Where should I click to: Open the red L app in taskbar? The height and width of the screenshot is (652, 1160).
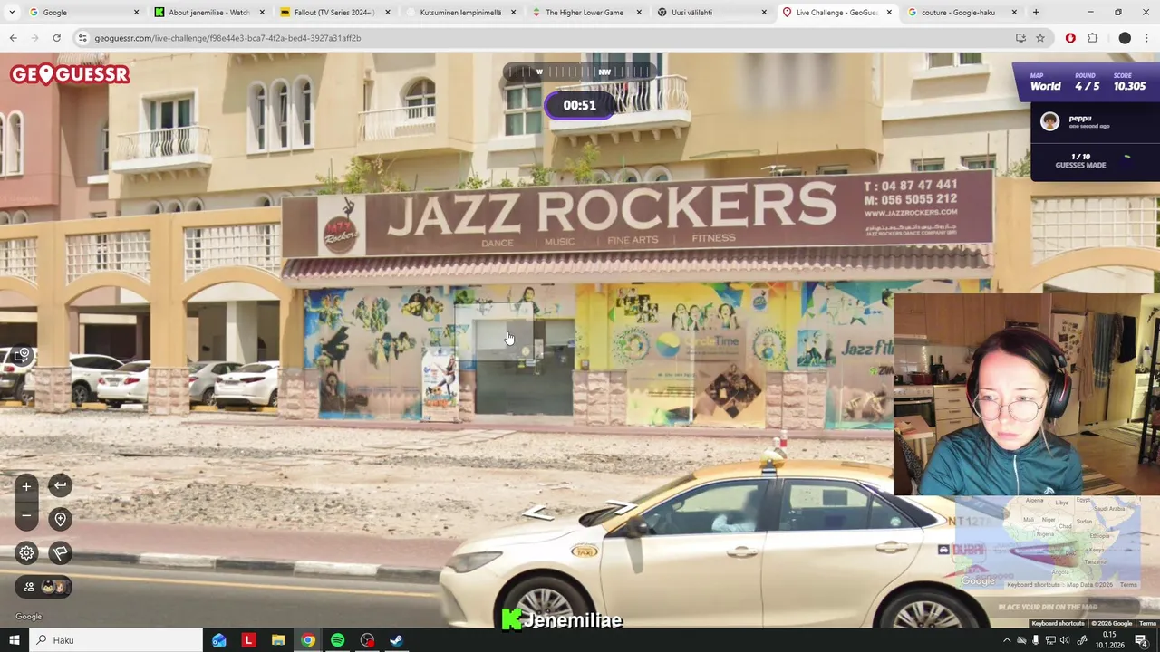[x=248, y=640]
